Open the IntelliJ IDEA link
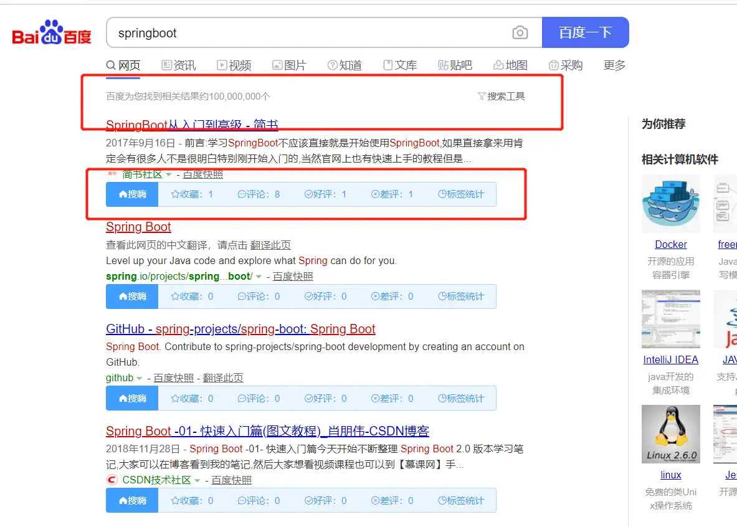Image resolution: width=737 pixels, height=527 pixels. point(671,359)
